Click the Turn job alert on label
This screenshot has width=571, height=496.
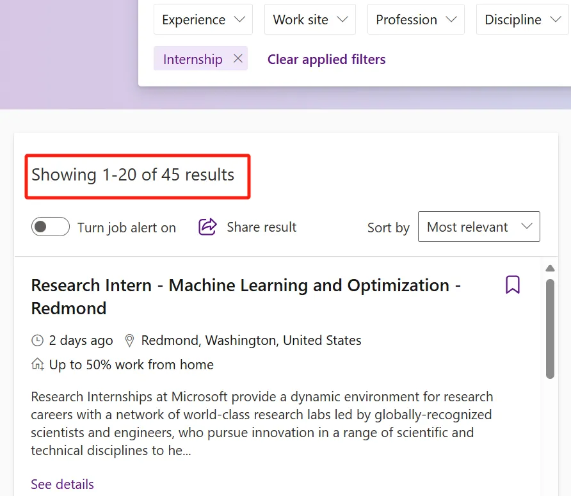pyautogui.click(x=127, y=228)
